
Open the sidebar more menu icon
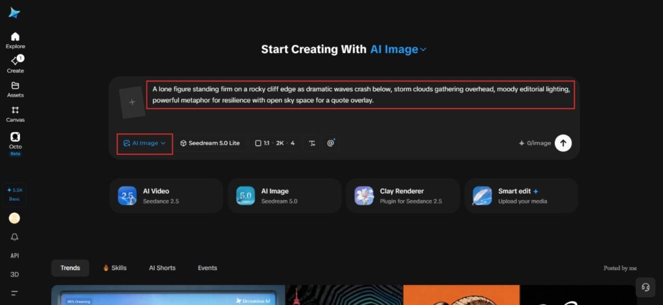pos(14,293)
